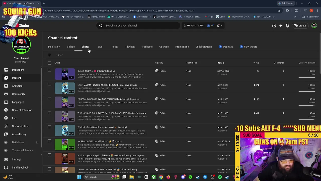Check THIS KIND OF SKILL short
This screenshot has height=181, width=321.
[x=49, y=113]
